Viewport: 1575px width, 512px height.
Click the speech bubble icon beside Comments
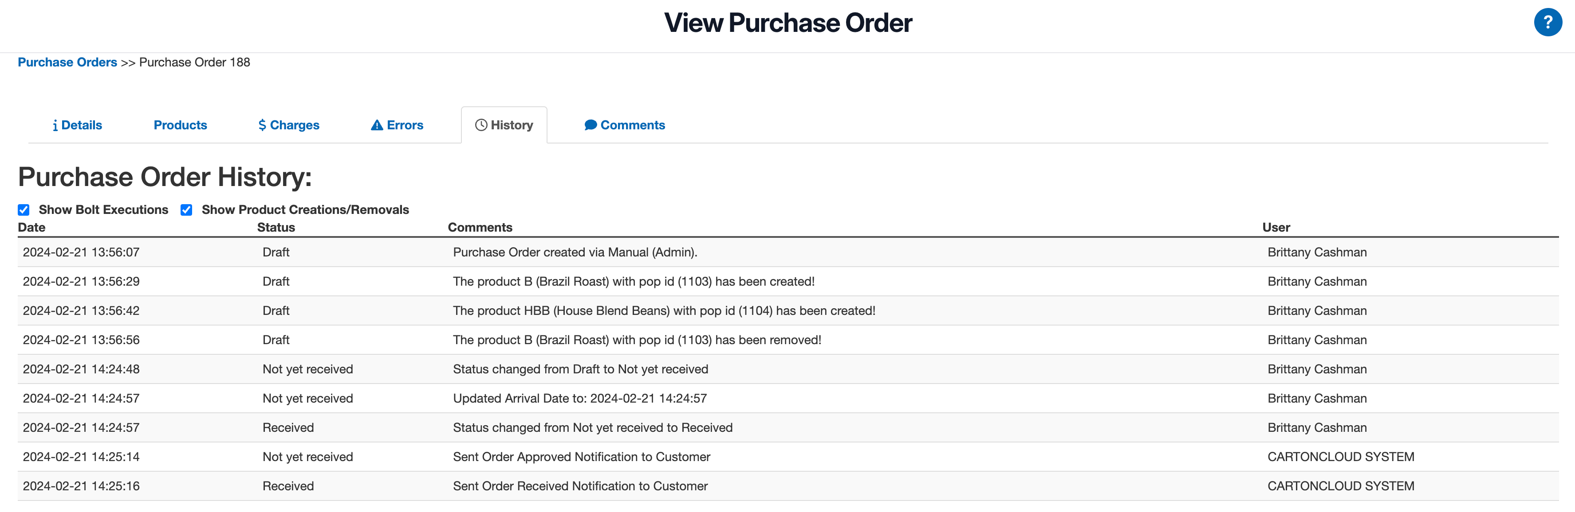click(x=591, y=124)
